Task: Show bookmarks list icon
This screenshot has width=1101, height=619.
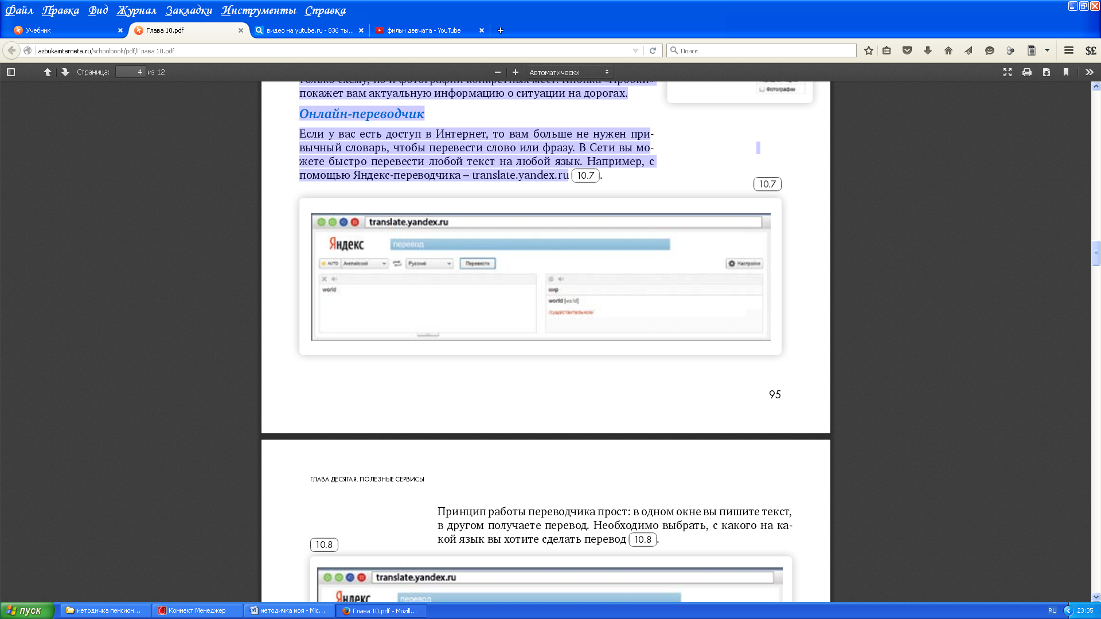Action: 887,51
